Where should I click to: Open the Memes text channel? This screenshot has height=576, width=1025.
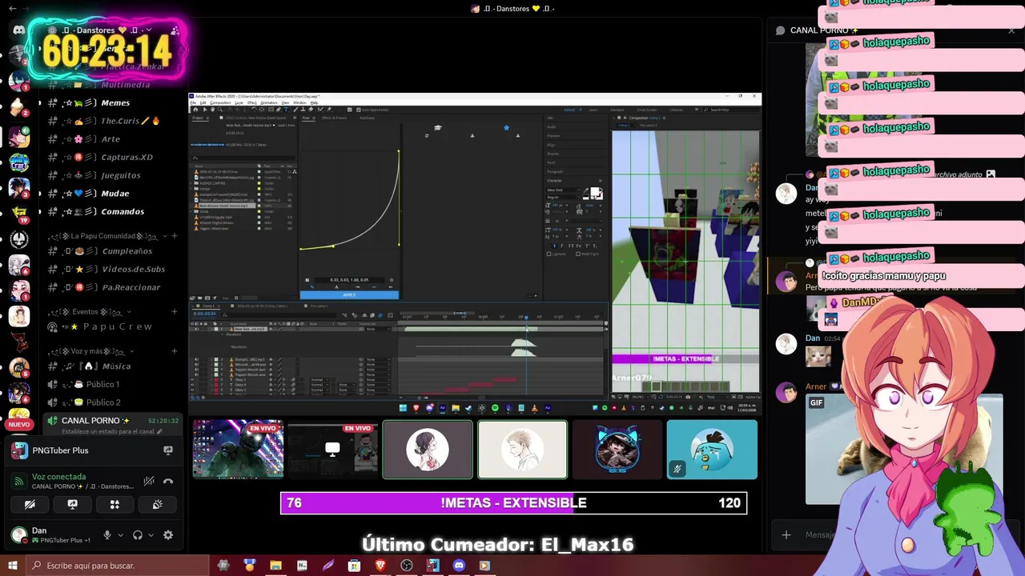coord(115,102)
